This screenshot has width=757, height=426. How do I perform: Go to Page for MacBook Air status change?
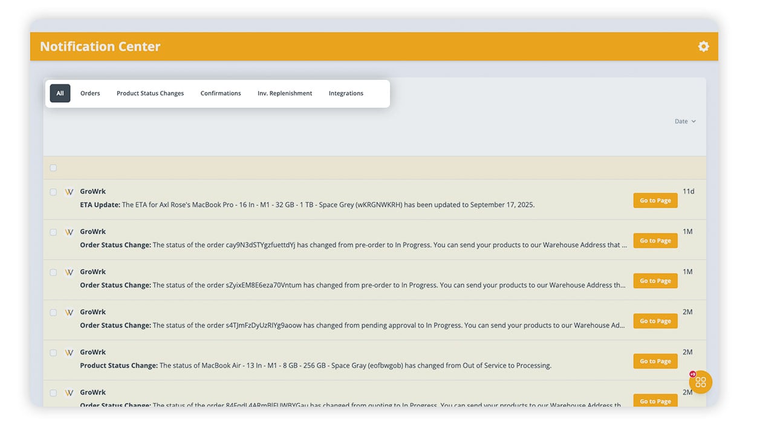[655, 361]
